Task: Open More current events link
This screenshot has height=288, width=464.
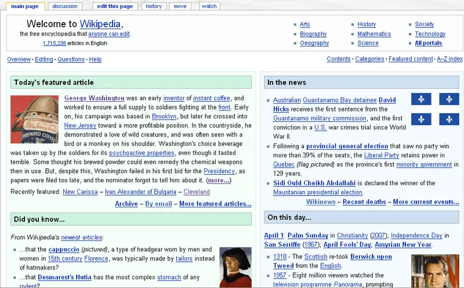Action: tap(426, 202)
